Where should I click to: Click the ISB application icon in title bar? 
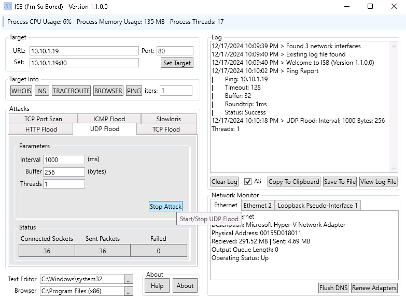tap(8, 6)
